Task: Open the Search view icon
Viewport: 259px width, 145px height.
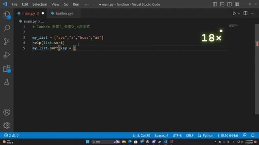Action: pyautogui.click(x=6, y=28)
